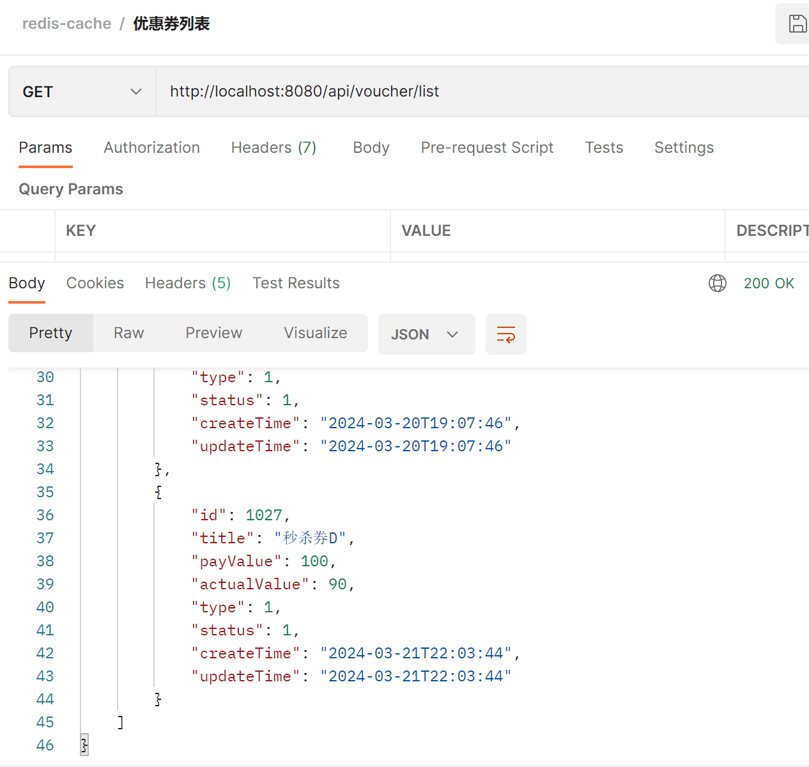
Task: Switch to Raw response view
Action: 129,333
